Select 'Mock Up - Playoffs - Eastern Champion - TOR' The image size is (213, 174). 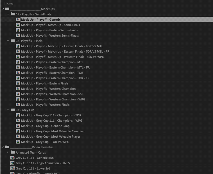pyautogui.click(x=52, y=73)
